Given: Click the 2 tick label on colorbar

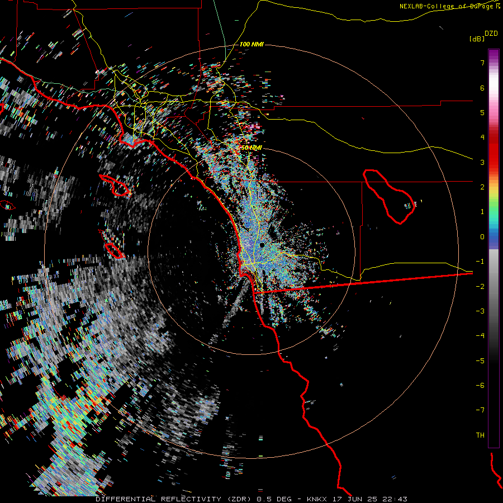Looking at the screenshot, I should pyautogui.click(x=482, y=187).
